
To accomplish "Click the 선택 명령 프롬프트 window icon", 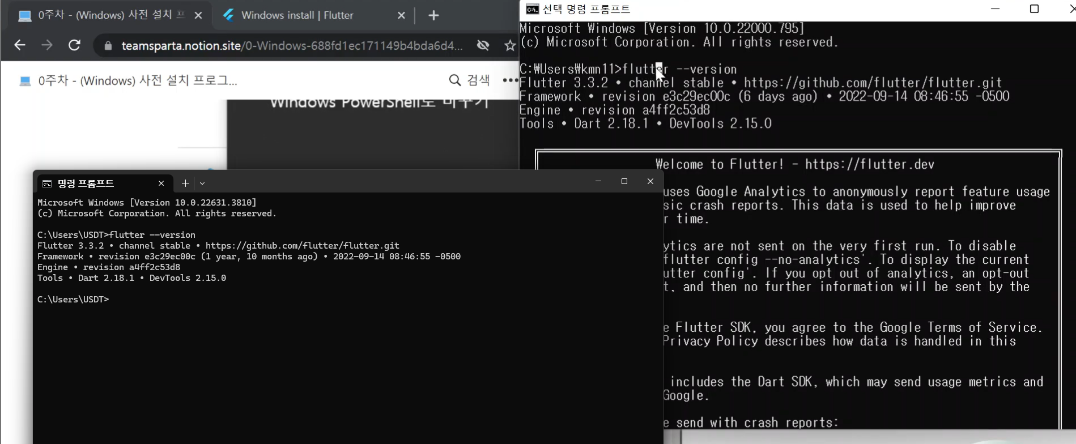I will (532, 9).
